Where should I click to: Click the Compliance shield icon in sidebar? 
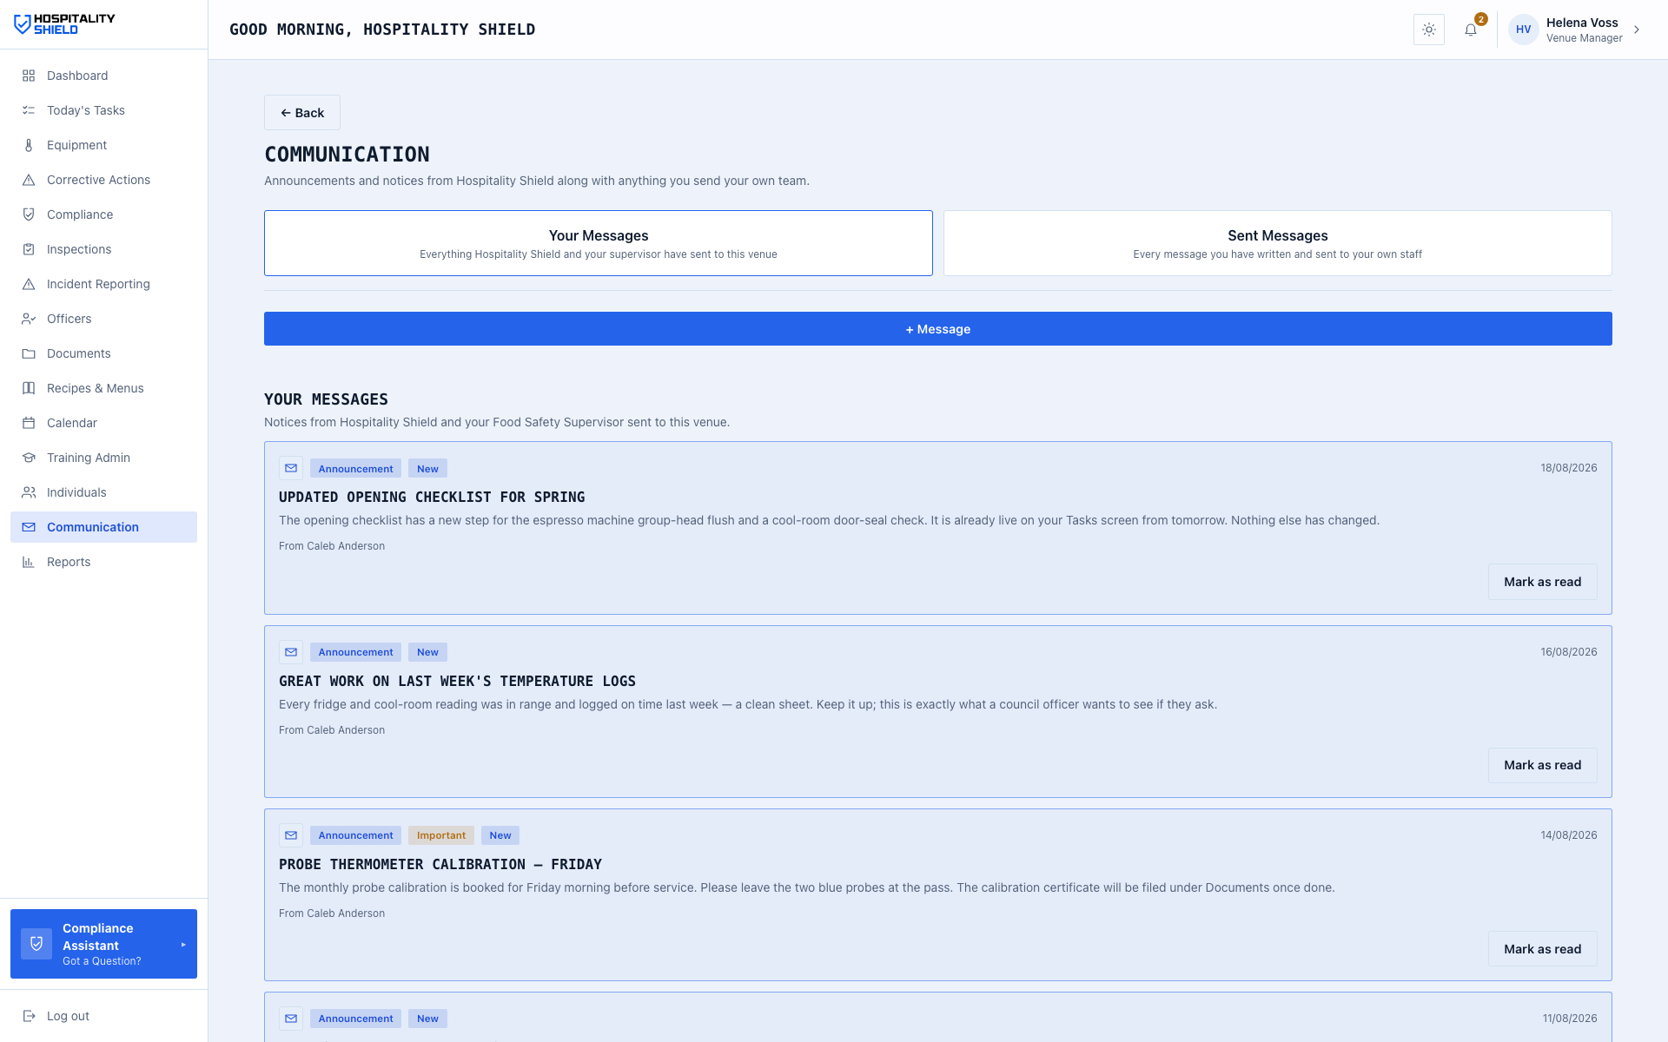tap(29, 214)
